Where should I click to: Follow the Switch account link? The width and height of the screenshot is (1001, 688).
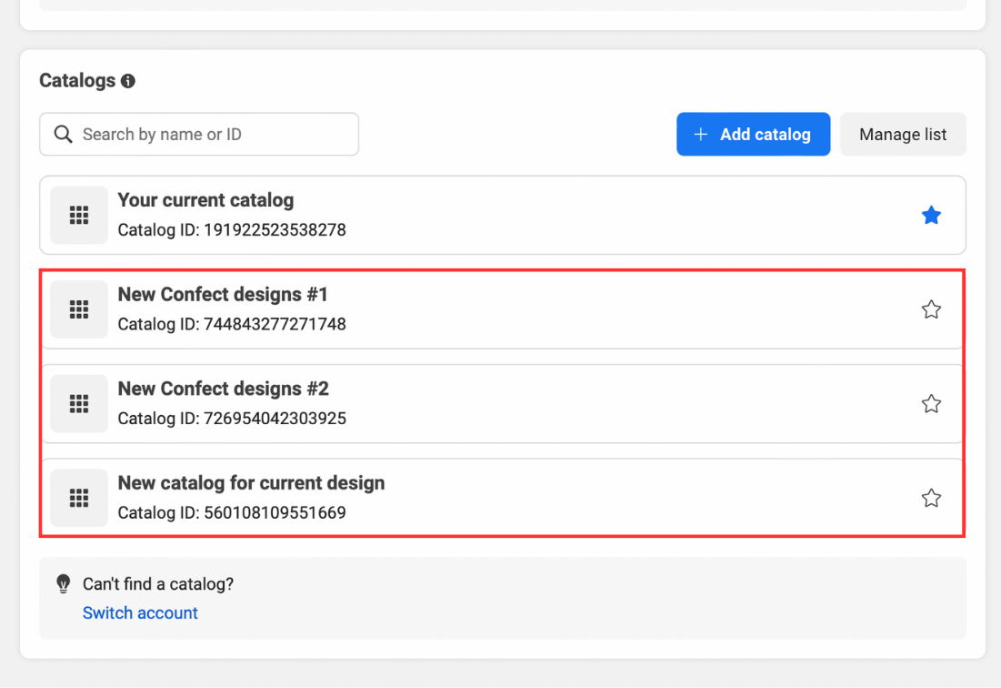click(x=140, y=613)
